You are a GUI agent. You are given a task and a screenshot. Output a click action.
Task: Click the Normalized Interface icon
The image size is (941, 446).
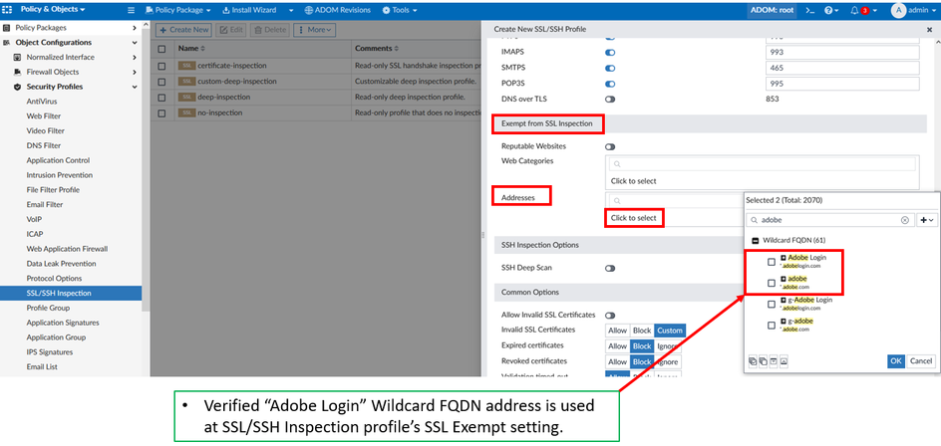click(x=17, y=58)
